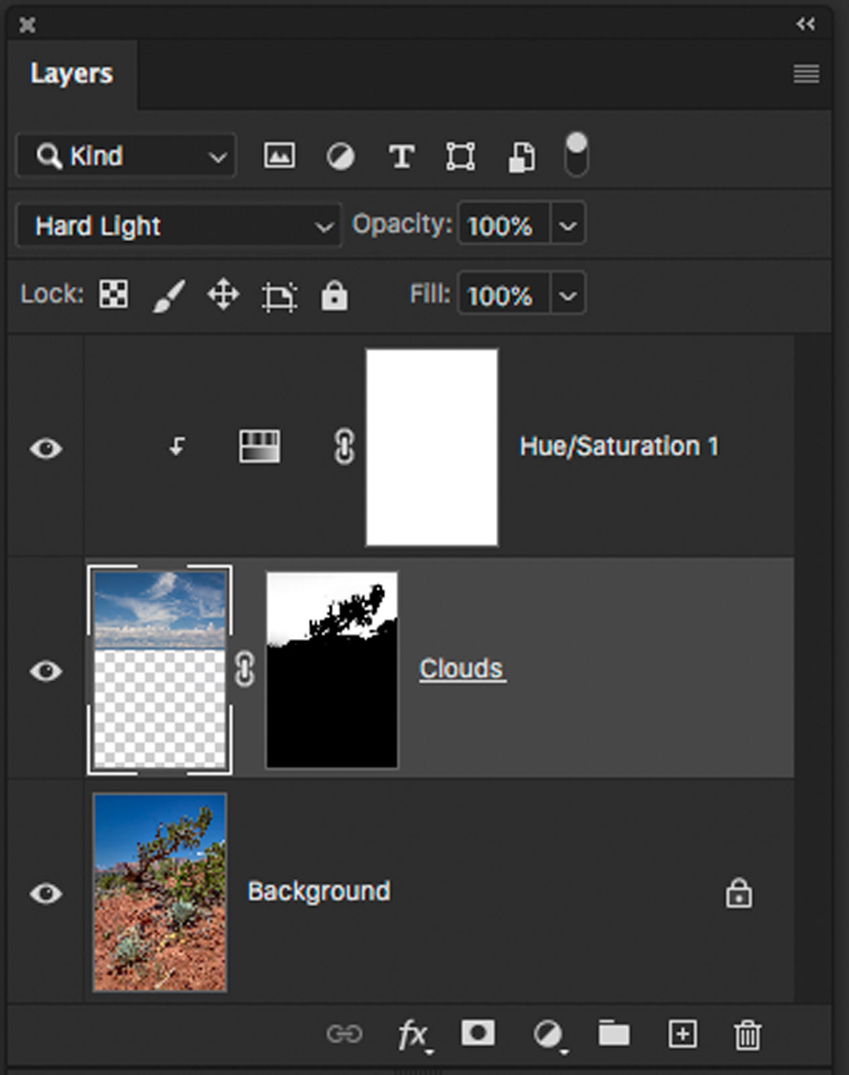Viewport: 849px width, 1075px height.
Task: Expand the Fill slider dropdown
Action: click(568, 295)
